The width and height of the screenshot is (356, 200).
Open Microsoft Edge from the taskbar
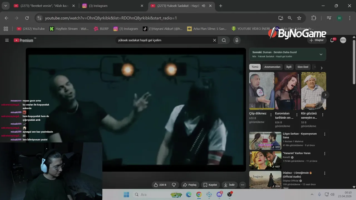click(x=189, y=194)
